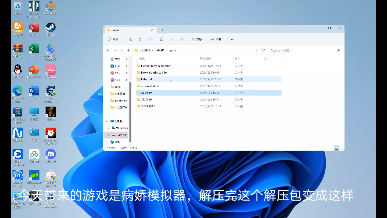Expand the address bar history dropdown
Viewport: 387px width, 218px height.
(256, 50)
